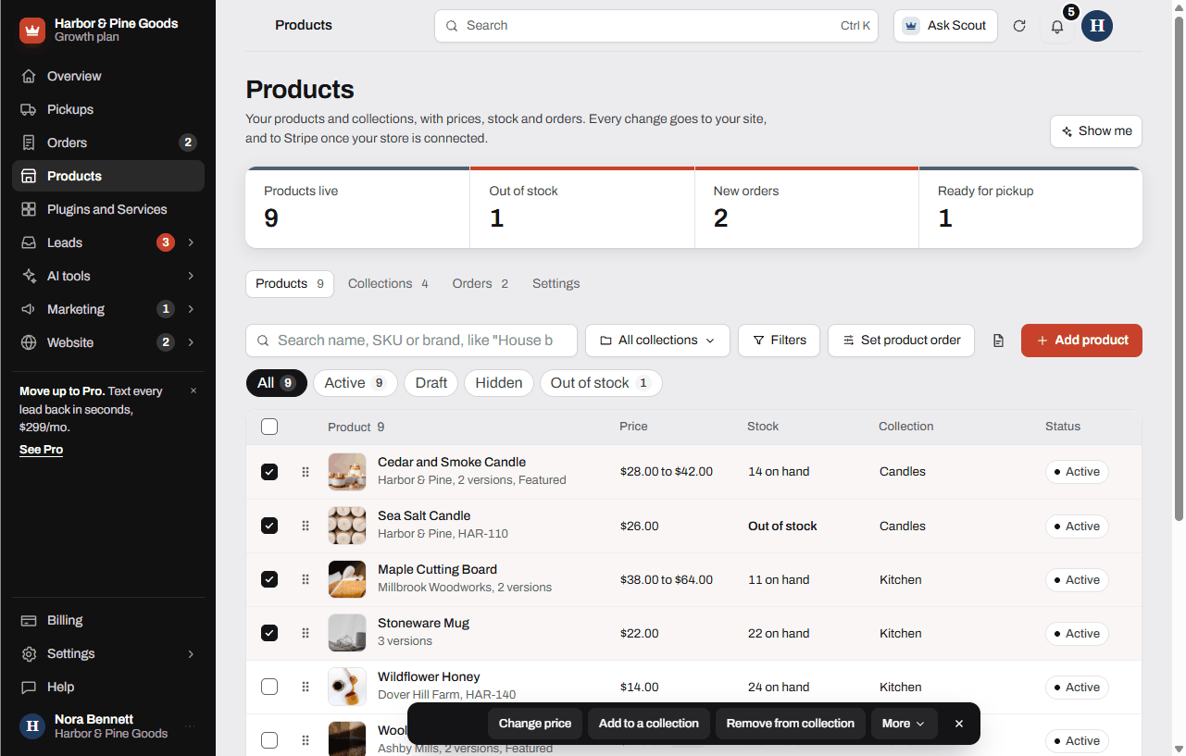Uncheck Stoneware Mug checkbox
1186x756 pixels.
[x=269, y=633]
